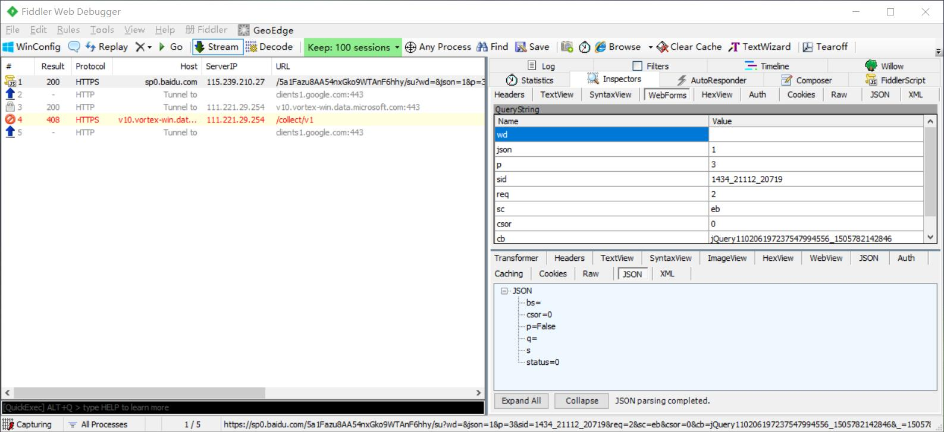This screenshot has width=944, height=432.
Task: Open the response WebView tab
Action: pos(826,258)
